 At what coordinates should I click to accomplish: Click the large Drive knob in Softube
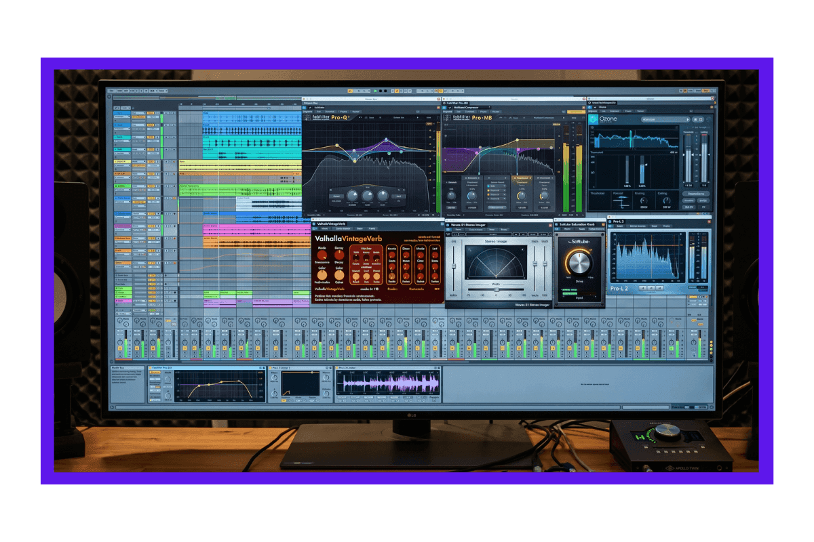[579, 264]
